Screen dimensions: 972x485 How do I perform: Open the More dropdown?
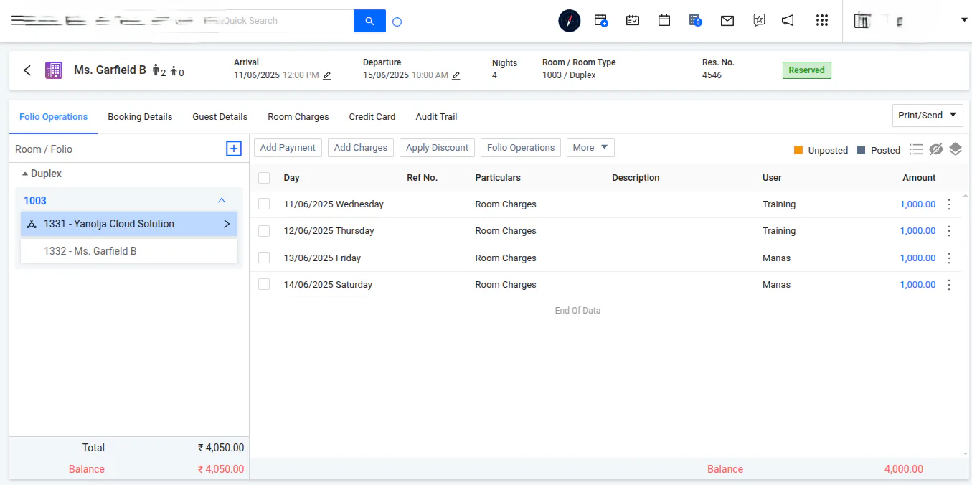pyautogui.click(x=590, y=148)
